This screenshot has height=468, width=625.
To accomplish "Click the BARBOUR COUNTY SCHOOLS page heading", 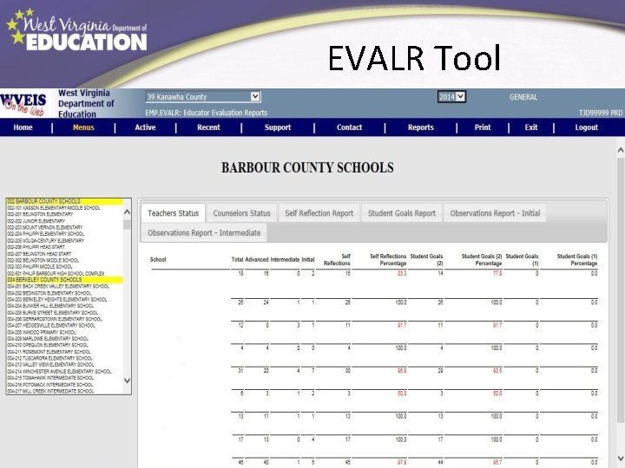I will point(307,167).
